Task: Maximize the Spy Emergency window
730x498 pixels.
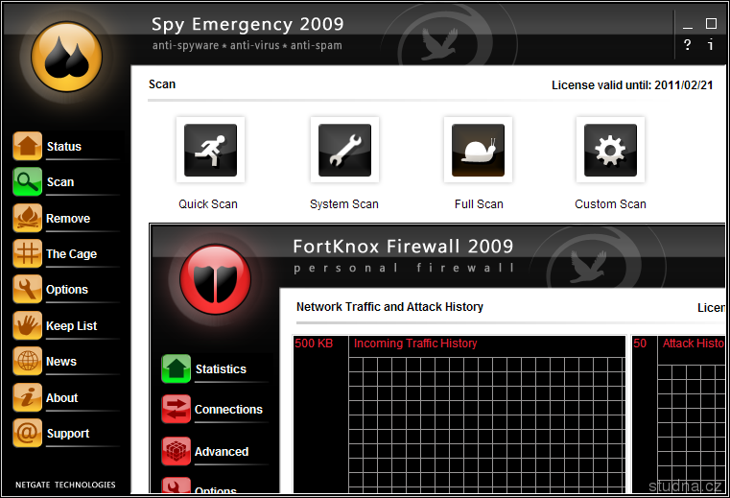Action: point(711,23)
